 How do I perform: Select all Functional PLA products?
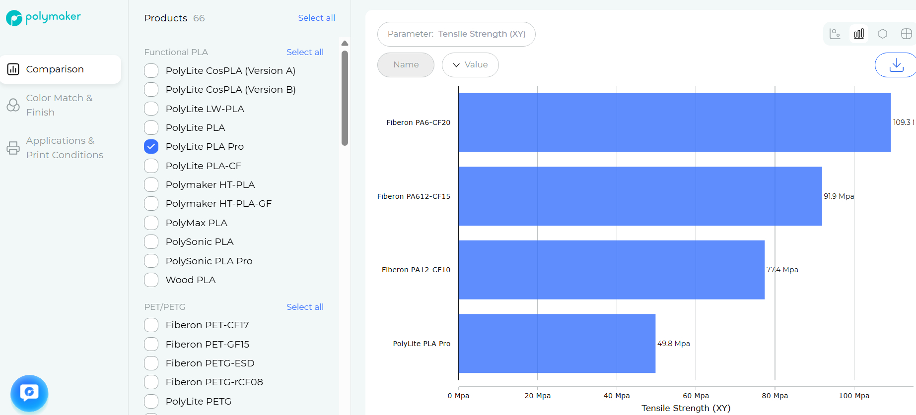[305, 52]
